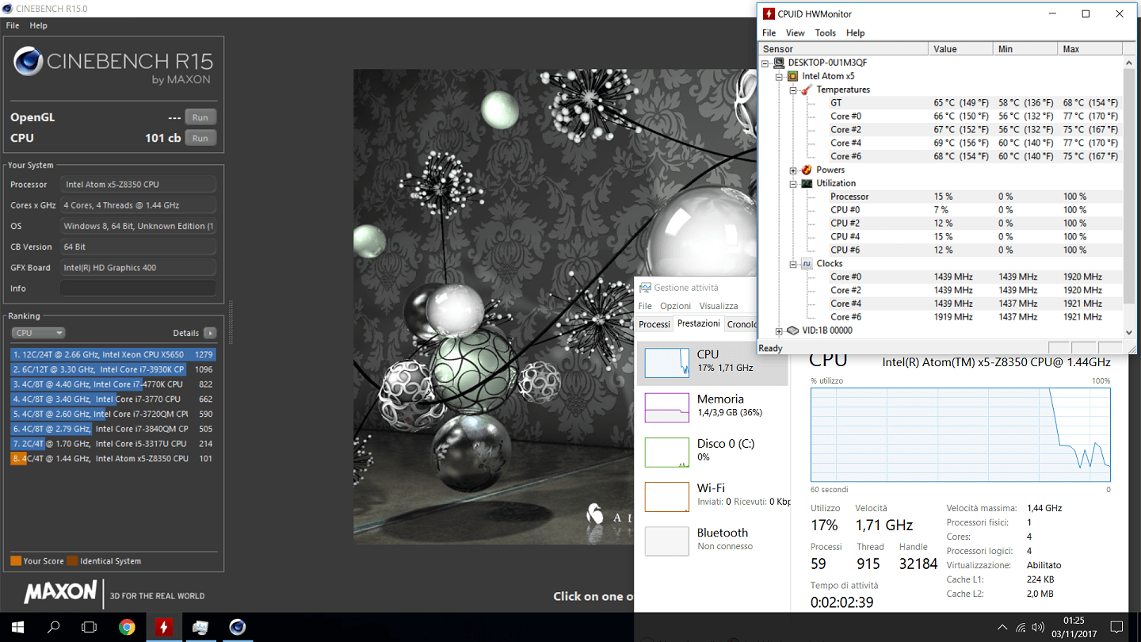Select Core i7-3930K ranking entry
1141x642 pixels.
pyautogui.click(x=113, y=369)
